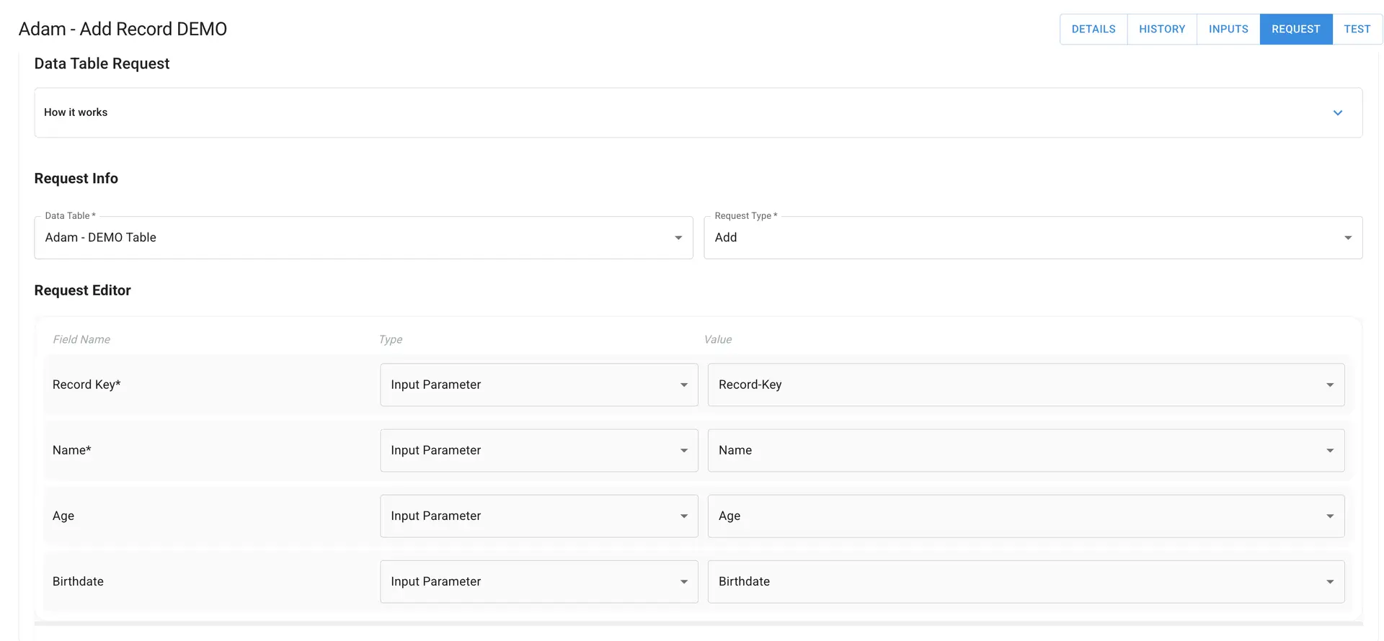Screen dimensions: 1384x641
Task: Open the Name value dropdown
Action: click(1026, 451)
